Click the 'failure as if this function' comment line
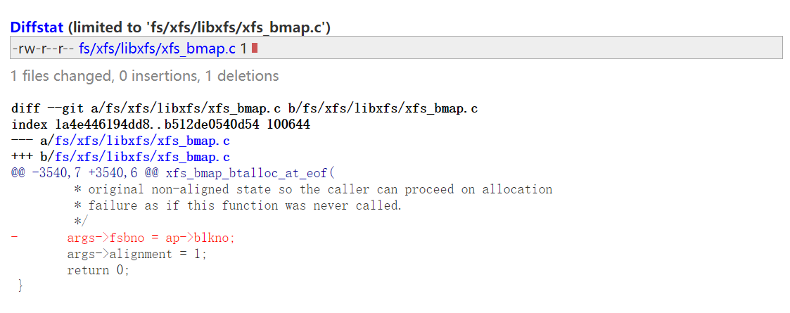790x313 pixels. 238,205
